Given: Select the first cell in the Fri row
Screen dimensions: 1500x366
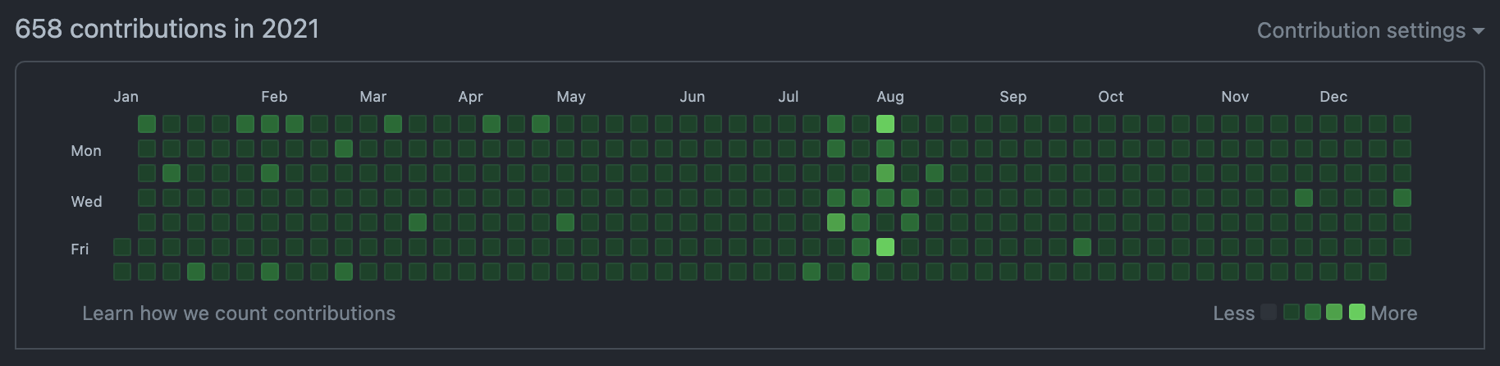Looking at the screenshot, I should 122,247.
